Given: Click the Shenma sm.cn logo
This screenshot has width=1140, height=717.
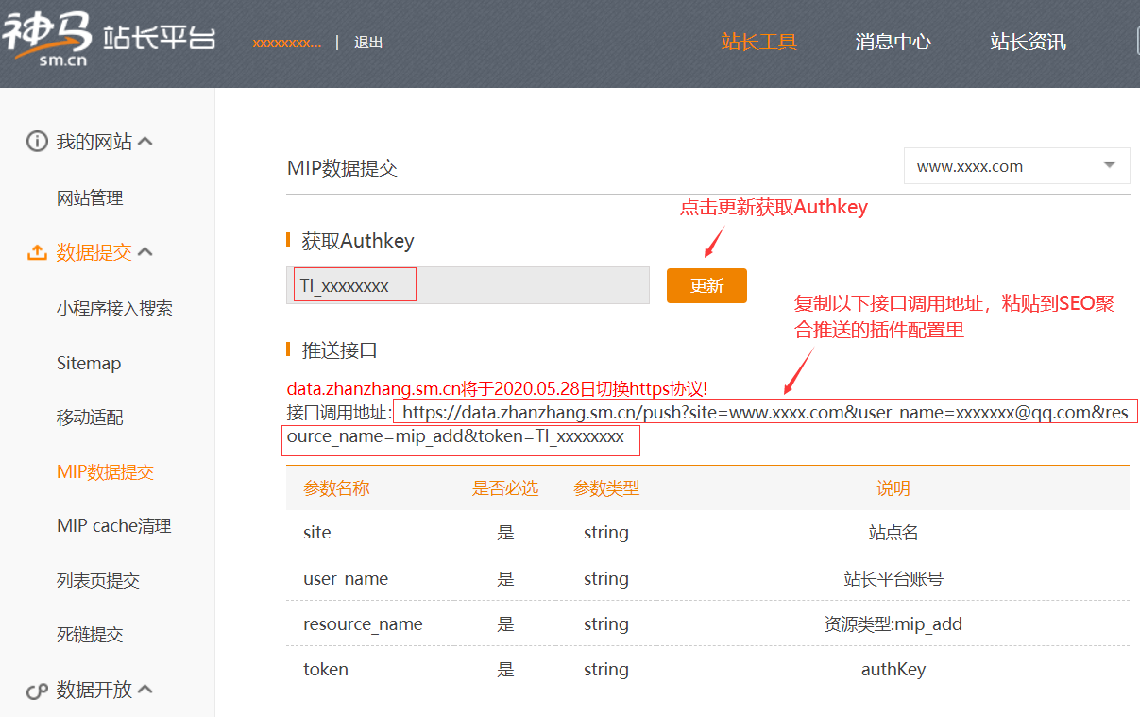Looking at the screenshot, I should (110, 41).
